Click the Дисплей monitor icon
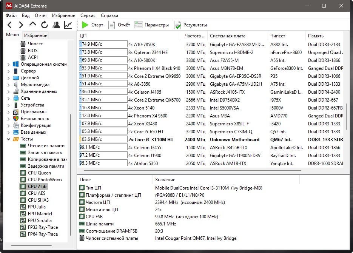Image resolution: width=353 pixels, height=253 pixels. coord(16,78)
